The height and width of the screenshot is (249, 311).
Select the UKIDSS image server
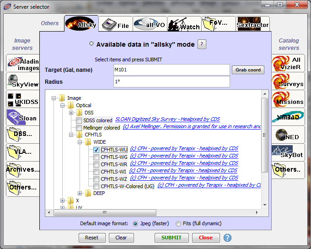click(23, 99)
